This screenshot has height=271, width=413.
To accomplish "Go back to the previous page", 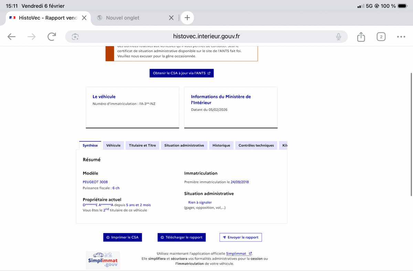I will pyautogui.click(x=11, y=37).
